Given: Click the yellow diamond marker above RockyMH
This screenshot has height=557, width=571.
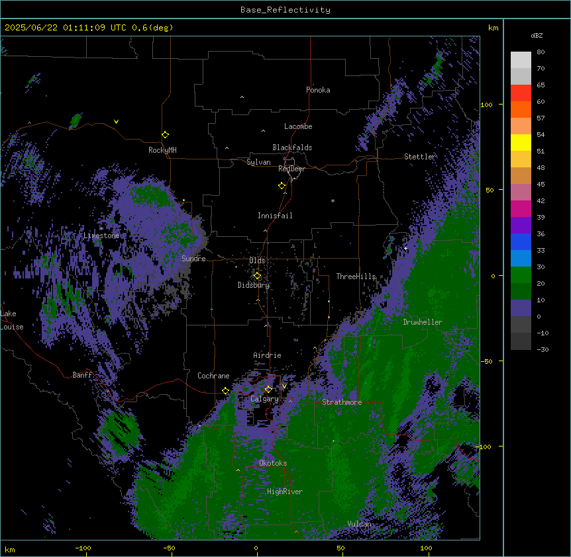Looking at the screenshot, I should coord(166,135).
